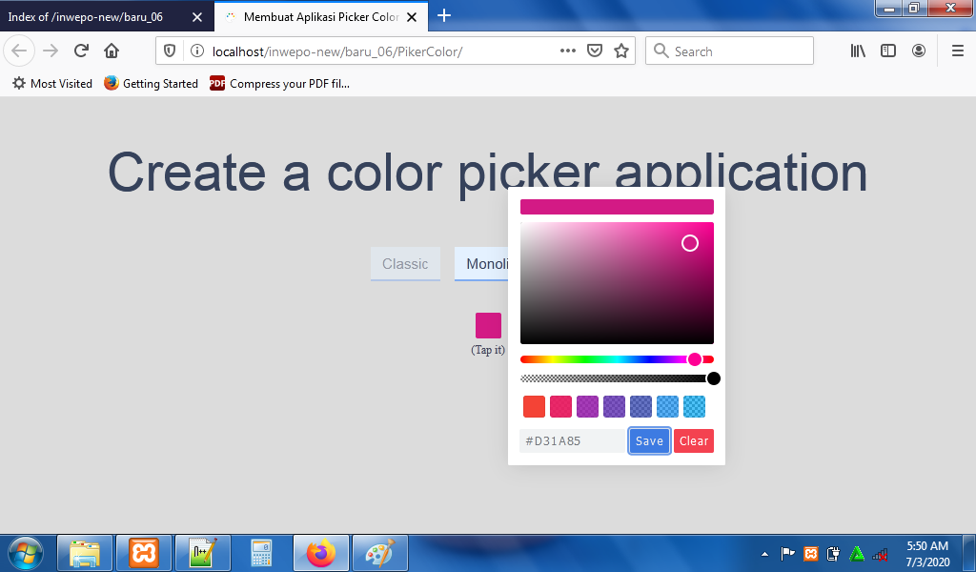Viewport: 976px width, 572px height.
Task: Toggle the sidebar view icon
Action: (x=888, y=51)
